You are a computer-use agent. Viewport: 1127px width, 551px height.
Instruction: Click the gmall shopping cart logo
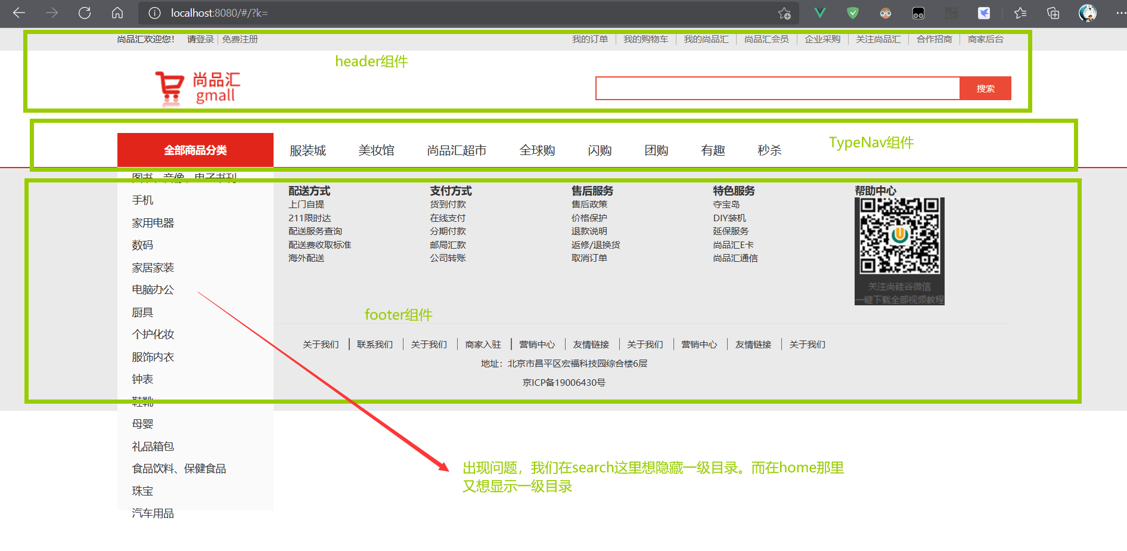coord(170,86)
